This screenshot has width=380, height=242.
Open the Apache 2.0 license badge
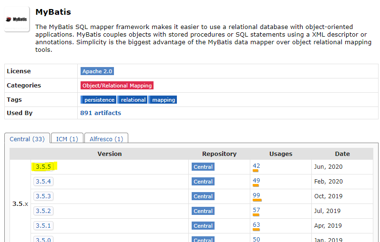point(97,71)
